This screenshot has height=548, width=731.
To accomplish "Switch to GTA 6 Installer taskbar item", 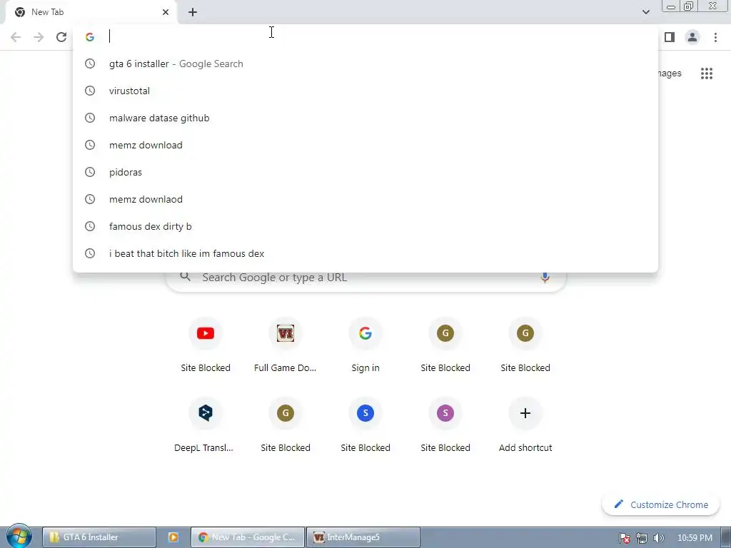I will click(99, 537).
